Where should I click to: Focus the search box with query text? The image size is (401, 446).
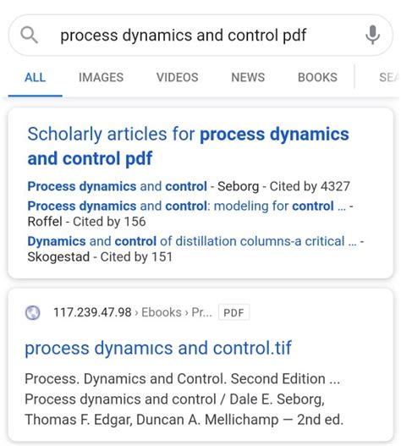click(x=200, y=35)
